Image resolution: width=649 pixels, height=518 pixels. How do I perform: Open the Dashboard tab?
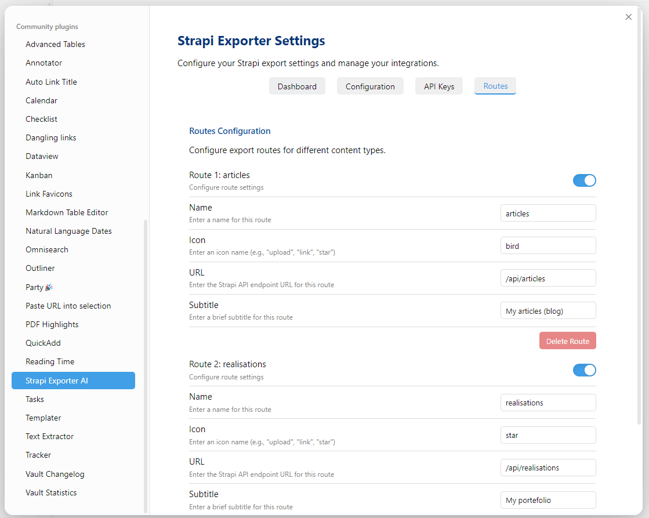pos(297,86)
